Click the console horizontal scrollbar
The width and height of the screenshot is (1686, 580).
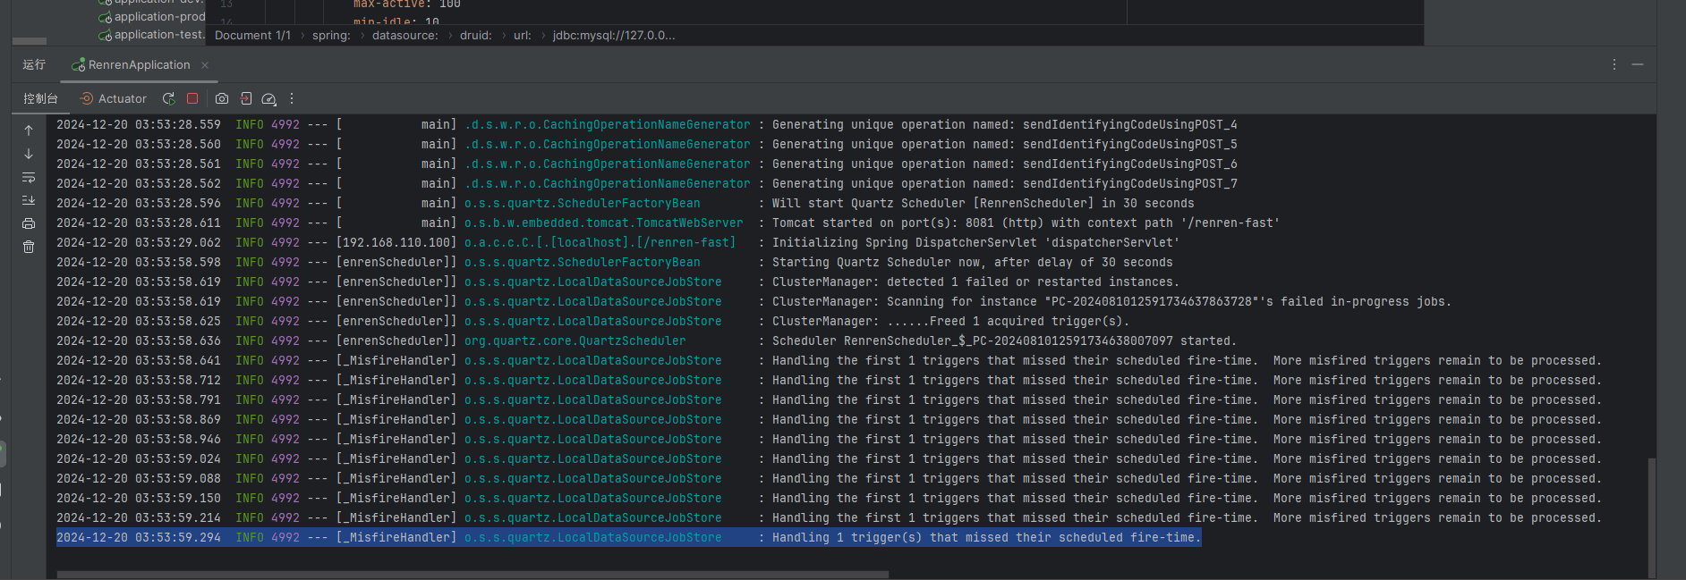tap(473, 575)
